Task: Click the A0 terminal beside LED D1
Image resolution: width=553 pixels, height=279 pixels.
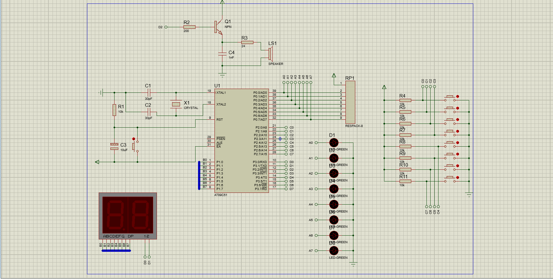Action: click(x=316, y=143)
